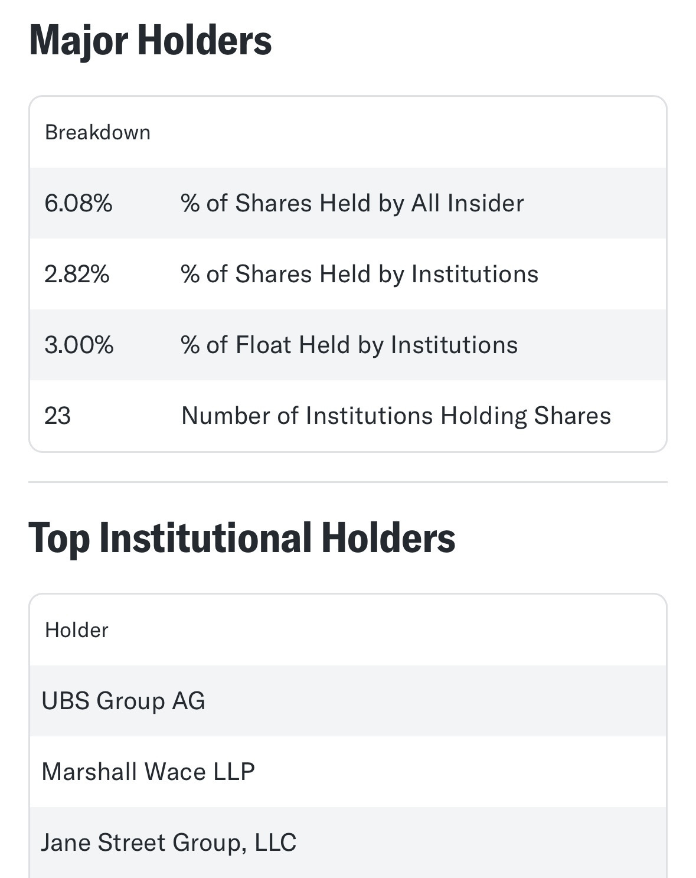Click '% of Shares Held by Institutions' label
The width and height of the screenshot is (696, 878).
click(360, 274)
